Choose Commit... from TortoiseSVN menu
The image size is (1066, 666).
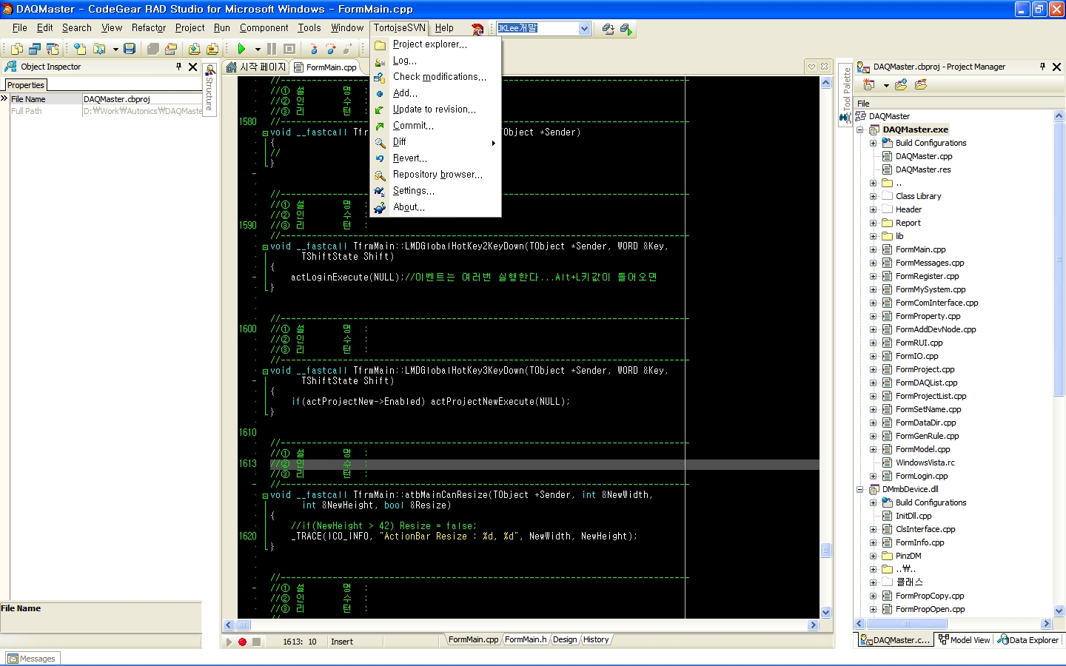click(413, 126)
